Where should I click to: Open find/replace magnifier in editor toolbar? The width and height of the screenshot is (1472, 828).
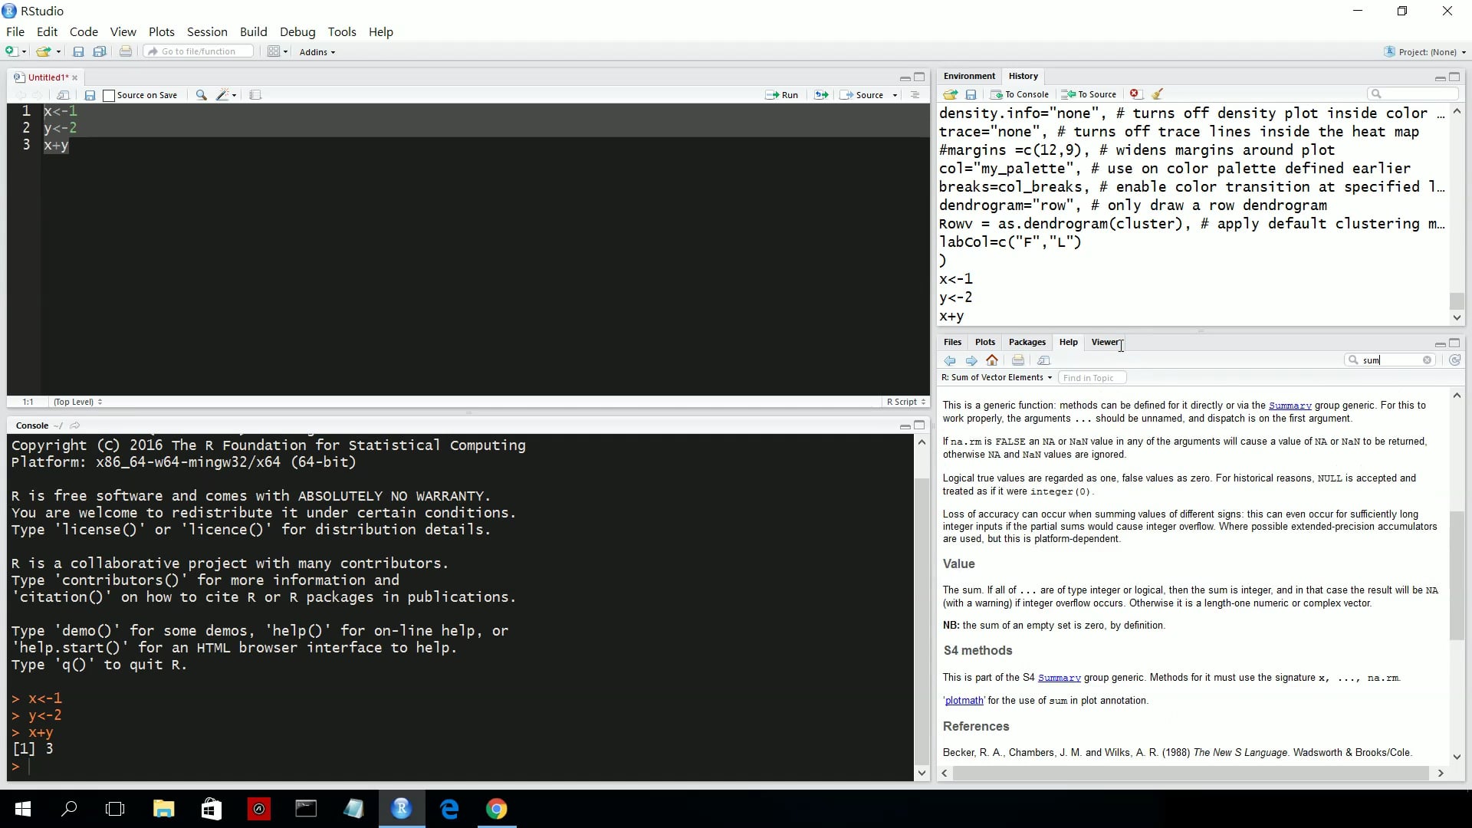(201, 95)
